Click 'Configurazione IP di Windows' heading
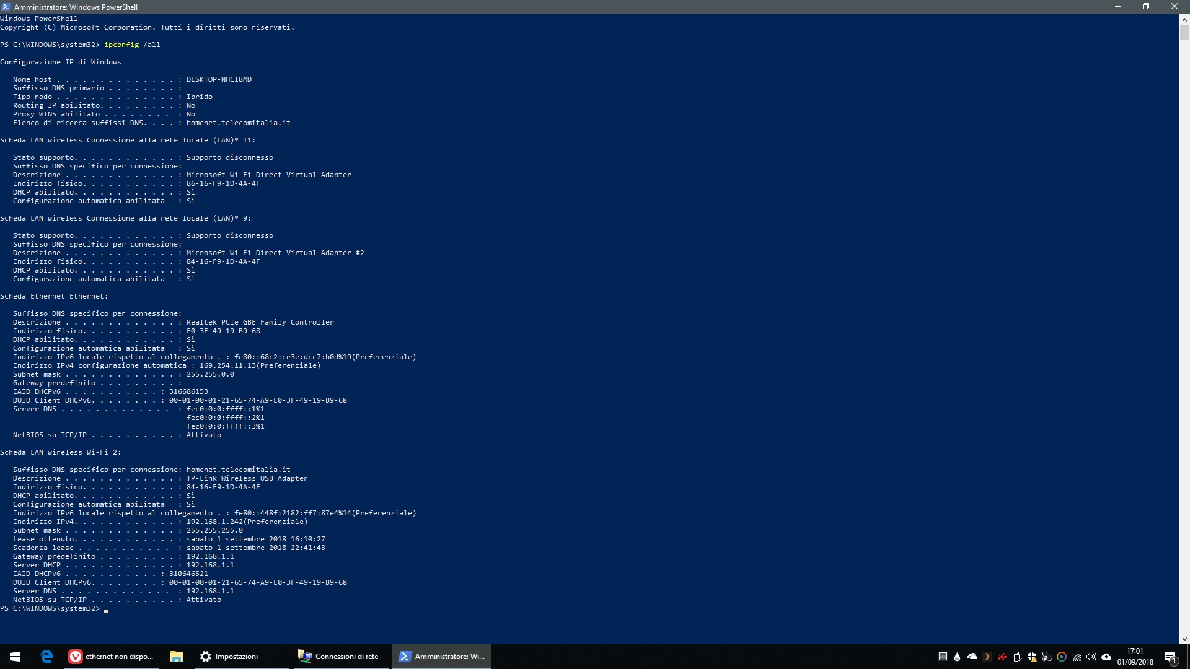Viewport: 1190px width, 669px height. coord(61,62)
